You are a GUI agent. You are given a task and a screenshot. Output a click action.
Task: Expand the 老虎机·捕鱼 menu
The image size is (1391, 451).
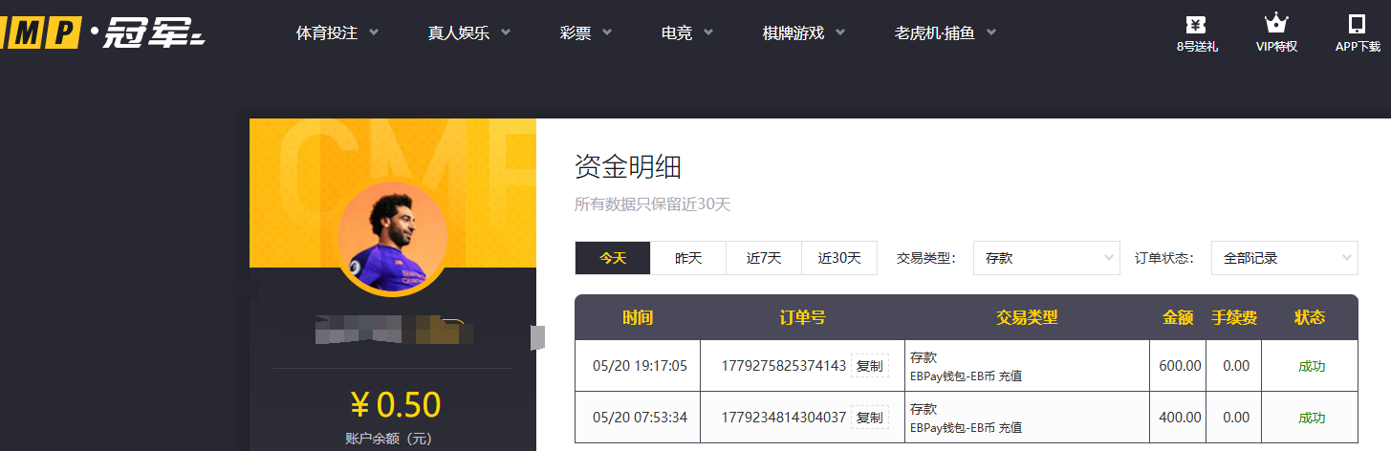click(945, 32)
